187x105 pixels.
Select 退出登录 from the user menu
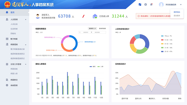[177, 16]
